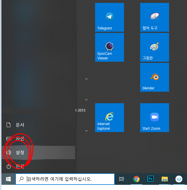Open the Telegram tile
This screenshot has width=187, height=190.
point(110,17)
